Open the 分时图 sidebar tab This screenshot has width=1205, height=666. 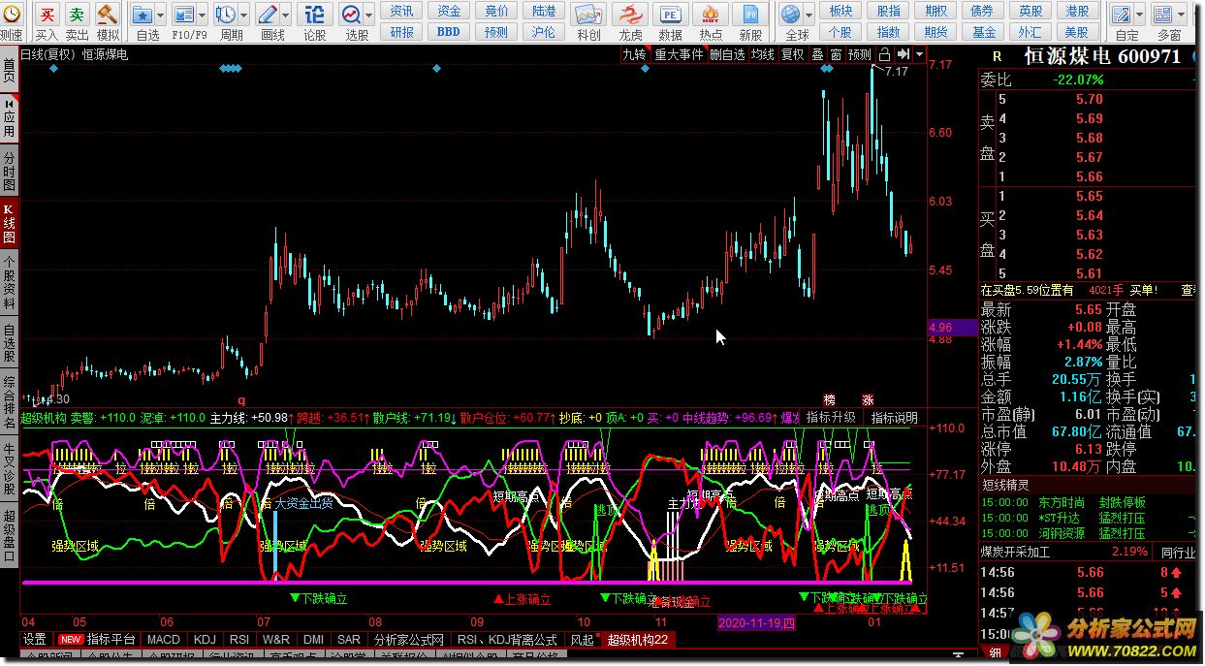pyautogui.click(x=9, y=171)
